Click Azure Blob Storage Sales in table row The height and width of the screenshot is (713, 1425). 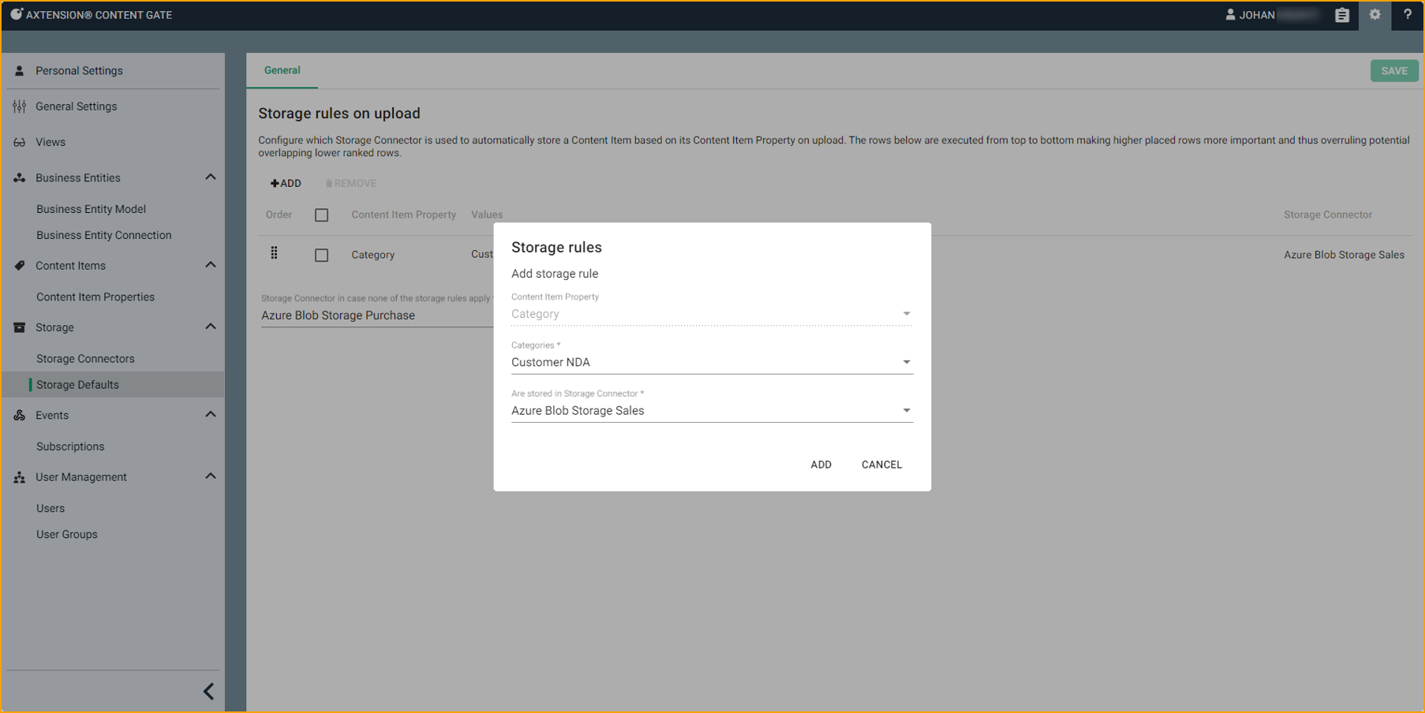(1344, 255)
